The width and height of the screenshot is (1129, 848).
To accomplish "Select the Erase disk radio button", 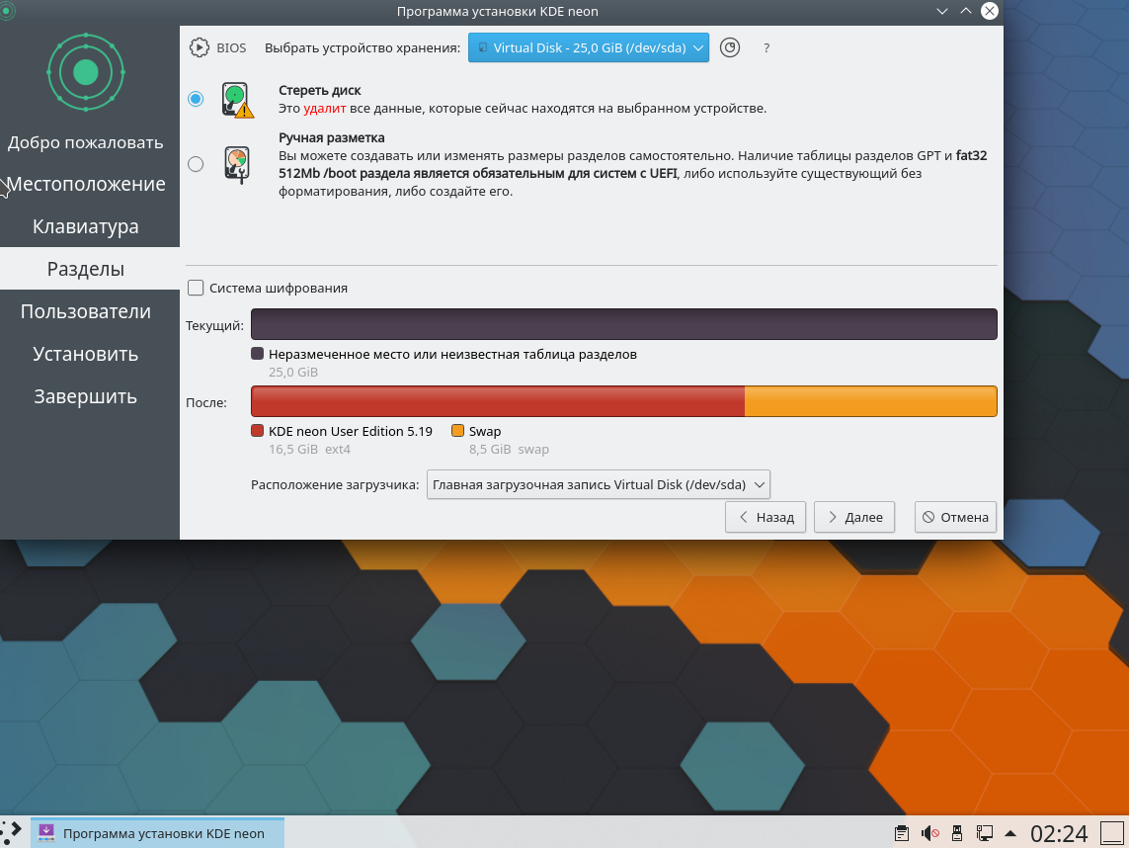I will 196,99.
